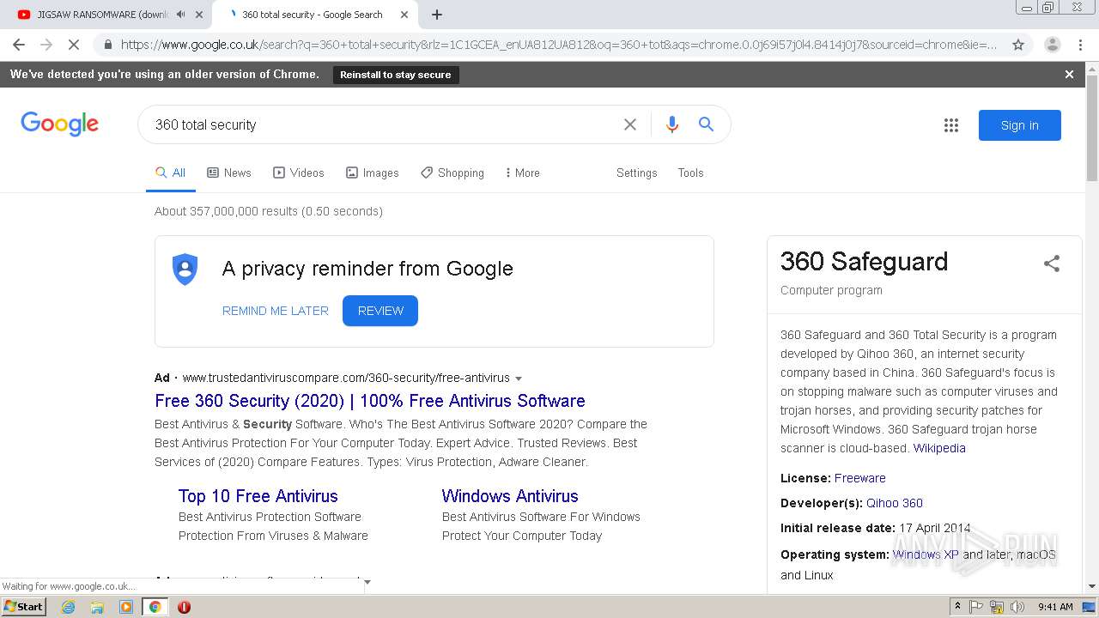Click the forward navigation arrow

(46, 45)
